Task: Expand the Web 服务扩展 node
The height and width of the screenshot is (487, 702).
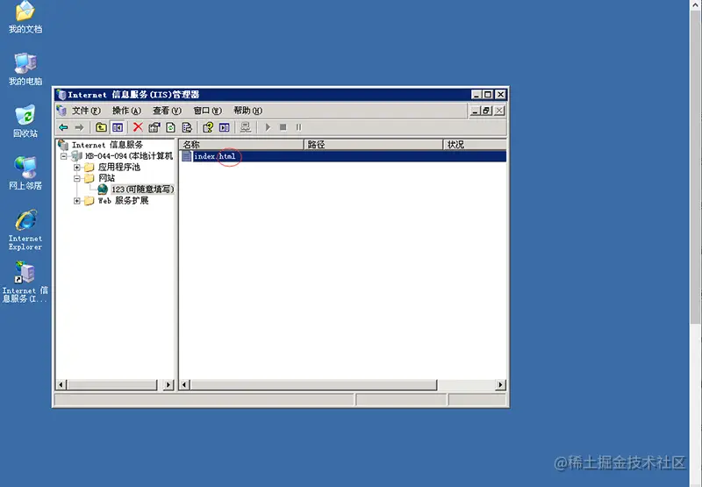Action: tap(77, 201)
